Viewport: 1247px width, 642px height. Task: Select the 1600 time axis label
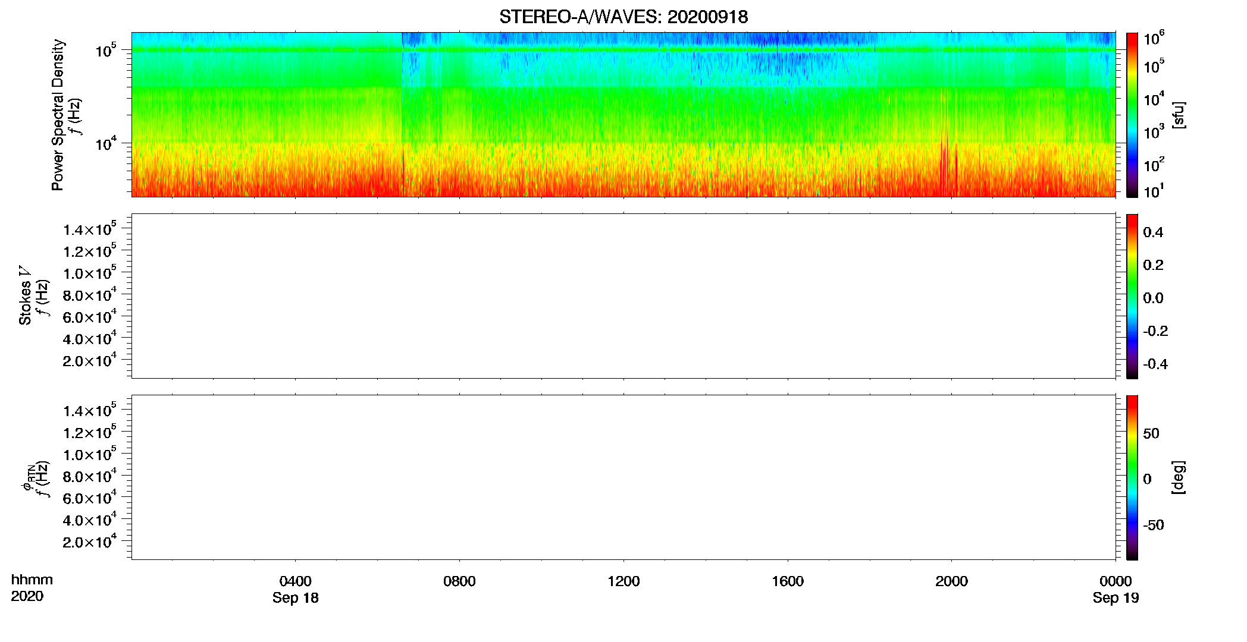coord(788,581)
